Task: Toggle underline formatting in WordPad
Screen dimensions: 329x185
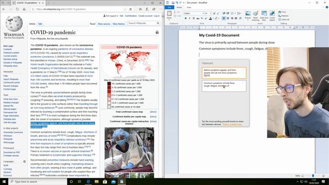Action: (x=193, y=18)
